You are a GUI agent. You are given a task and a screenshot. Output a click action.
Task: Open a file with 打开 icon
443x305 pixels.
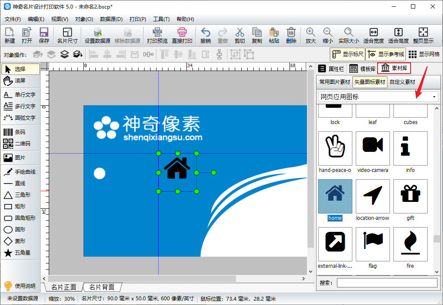click(27, 36)
